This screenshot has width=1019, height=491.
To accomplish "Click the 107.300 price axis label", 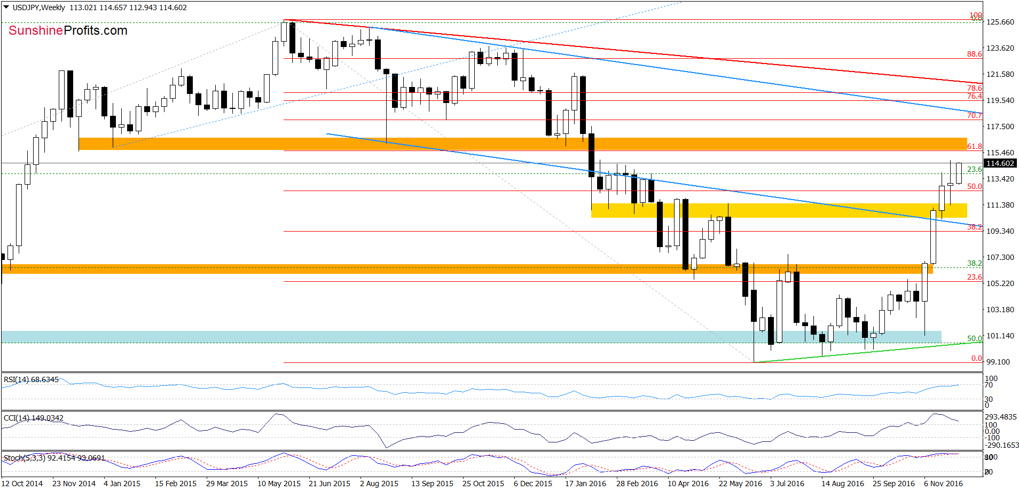I will point(1000,257).
